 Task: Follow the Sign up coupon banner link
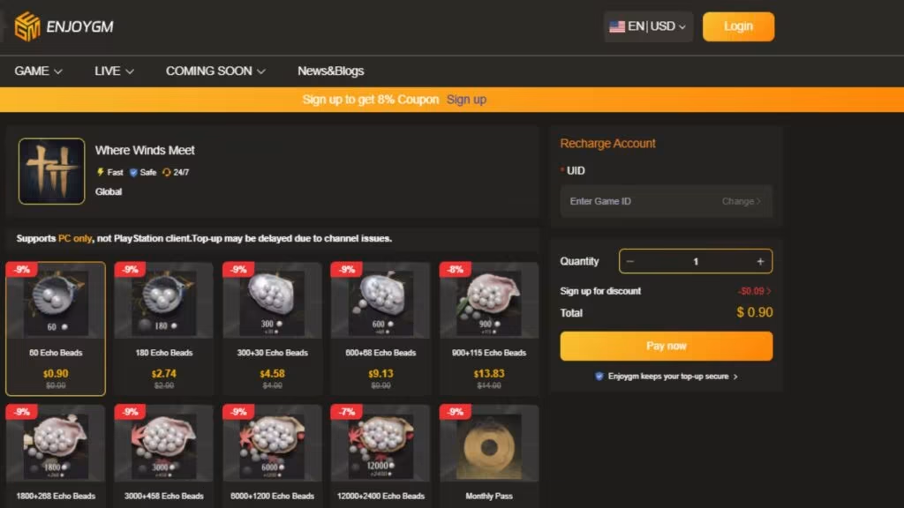point(466,100)
